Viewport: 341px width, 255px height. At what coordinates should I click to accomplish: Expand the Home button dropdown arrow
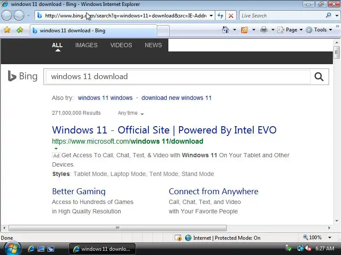pos(234,30)
